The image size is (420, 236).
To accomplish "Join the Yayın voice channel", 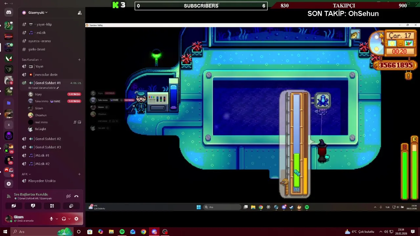I will point(51,67).
